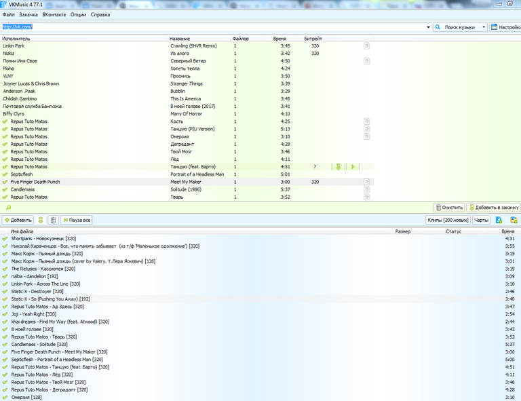
Task: Select Childish Gambino in search results
Action: pyautogui.click(x=187, y=98)
